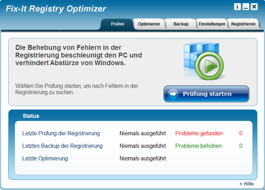Click the 'Wählen Sie Prüfung starten' instruction text
This screenshot has width=265, height=190.
[77, 89]
